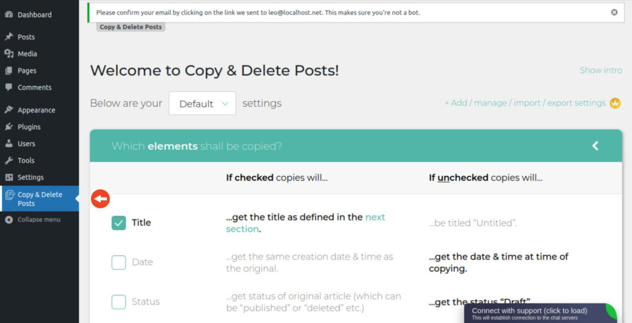Uncheck the Title checkbox
Viewport: 632px width, 323px height.
118,222
